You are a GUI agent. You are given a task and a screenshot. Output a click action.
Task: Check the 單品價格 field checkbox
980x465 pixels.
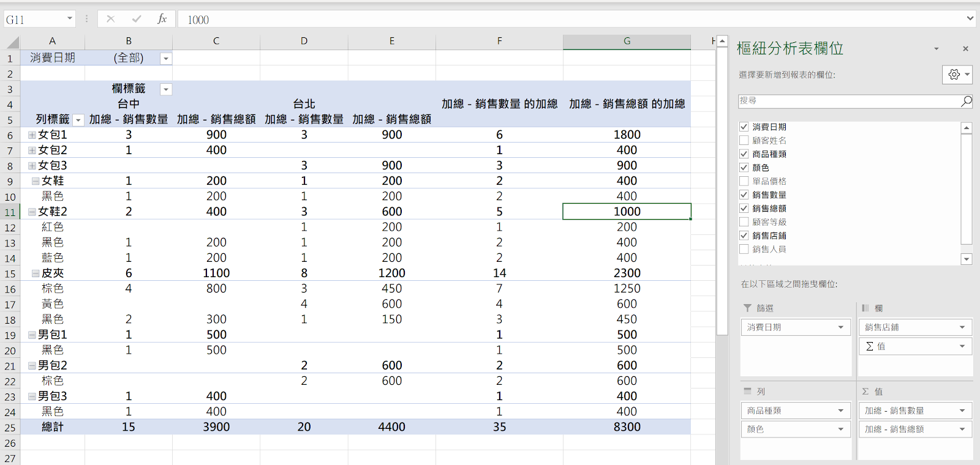pyautogui.click(x=744, y=181)
